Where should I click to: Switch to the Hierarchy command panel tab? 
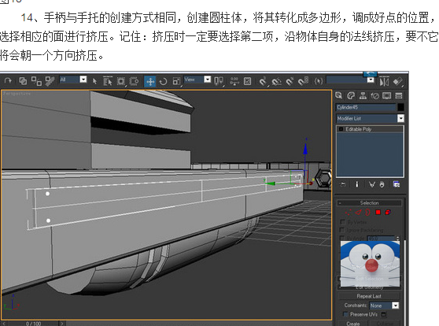[x=363, y=96]
